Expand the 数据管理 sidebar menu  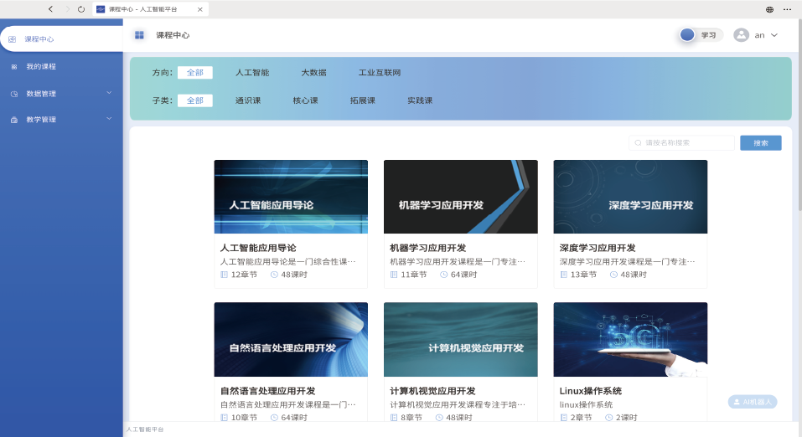pos(109,93)
